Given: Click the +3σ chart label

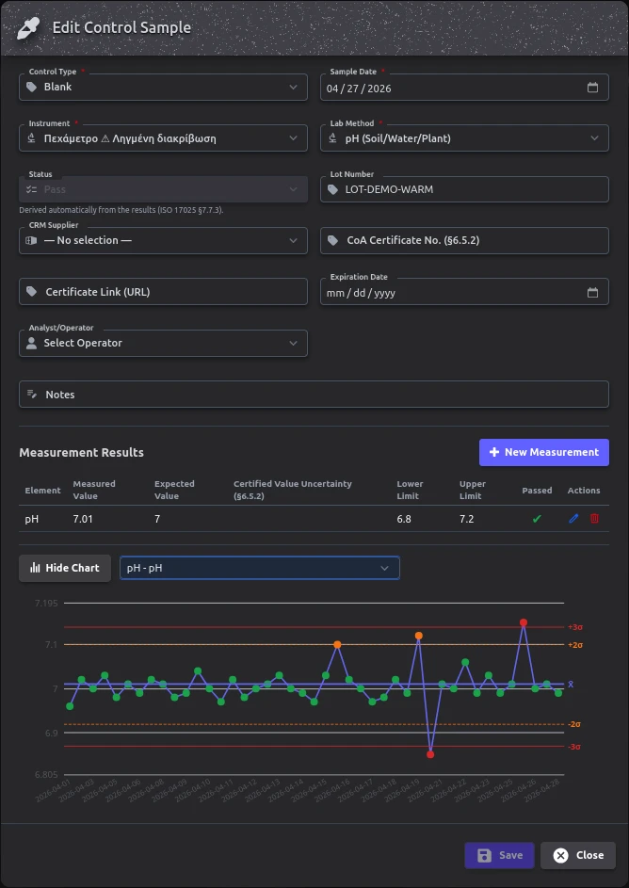Looking at the screenshot, I should [x=575, y=627].
